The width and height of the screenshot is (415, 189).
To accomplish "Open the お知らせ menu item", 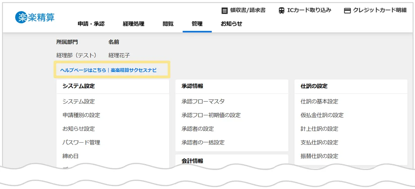I will coord(231,24).
